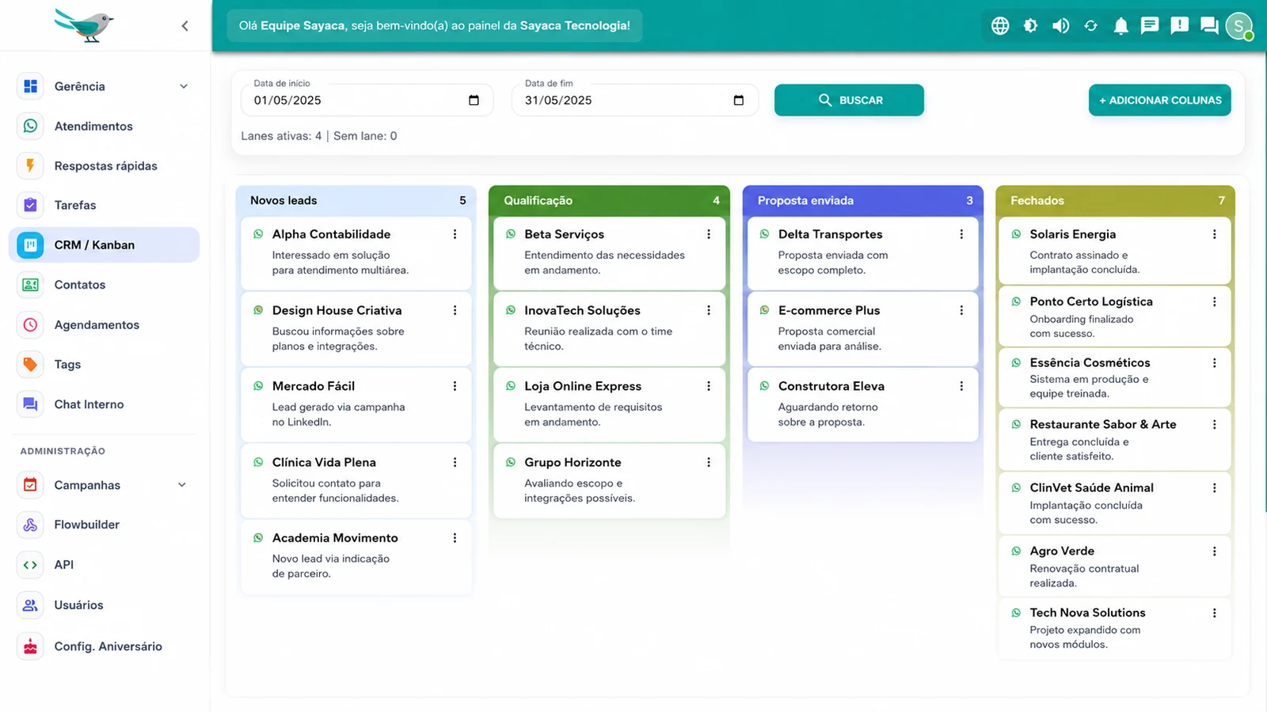
Task: Open the Grupo Horizonte card menu
Action: [x=708, y=462]
